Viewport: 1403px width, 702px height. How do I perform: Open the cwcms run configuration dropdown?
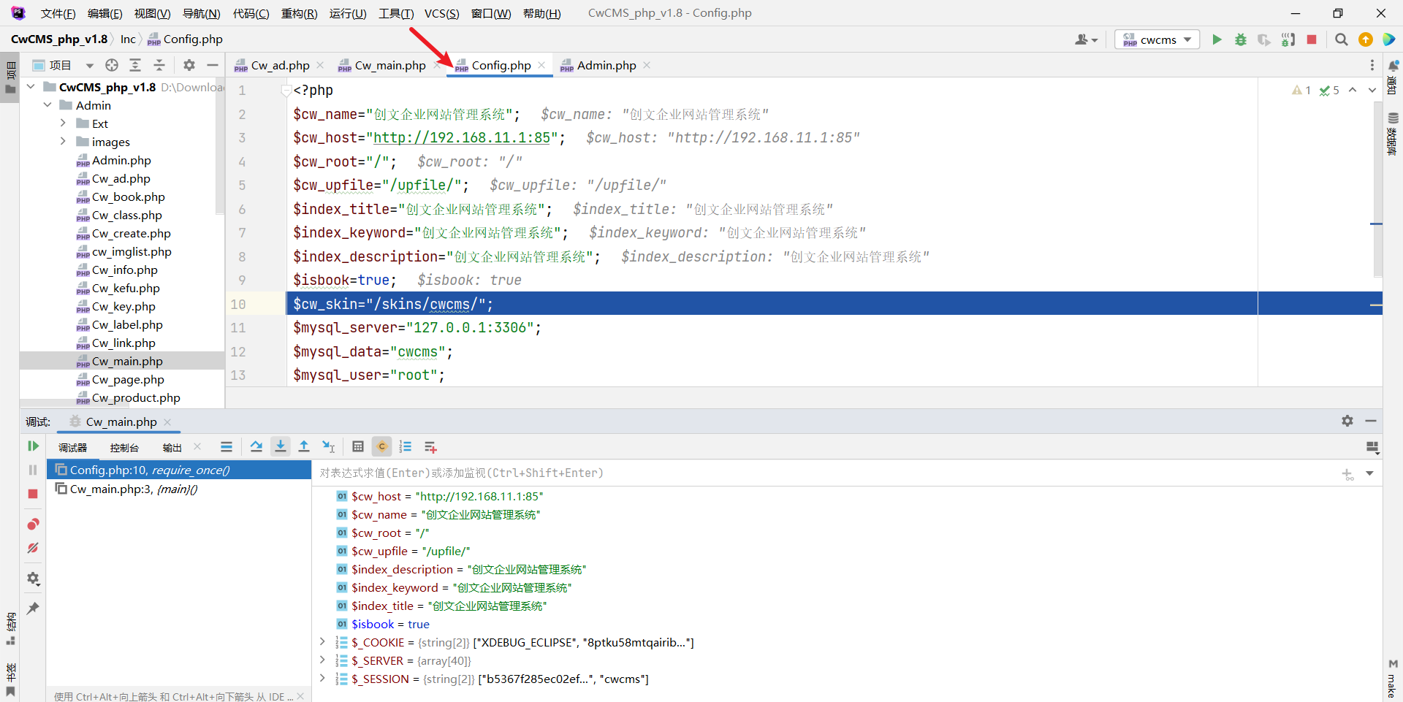point(1157,39)
